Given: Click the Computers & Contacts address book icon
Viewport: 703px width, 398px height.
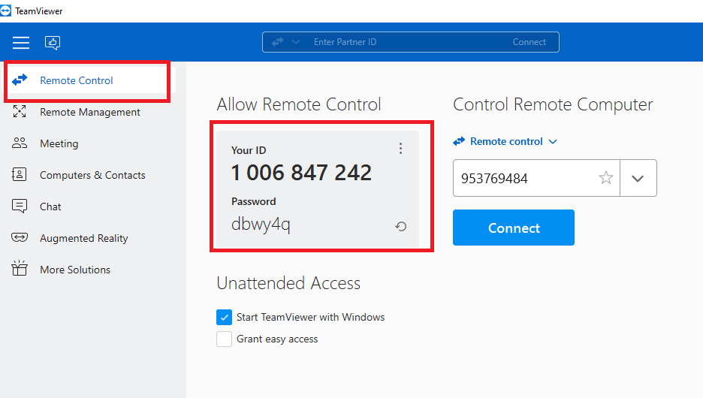Looking at the screenshot, I should [x=20, y=174].
